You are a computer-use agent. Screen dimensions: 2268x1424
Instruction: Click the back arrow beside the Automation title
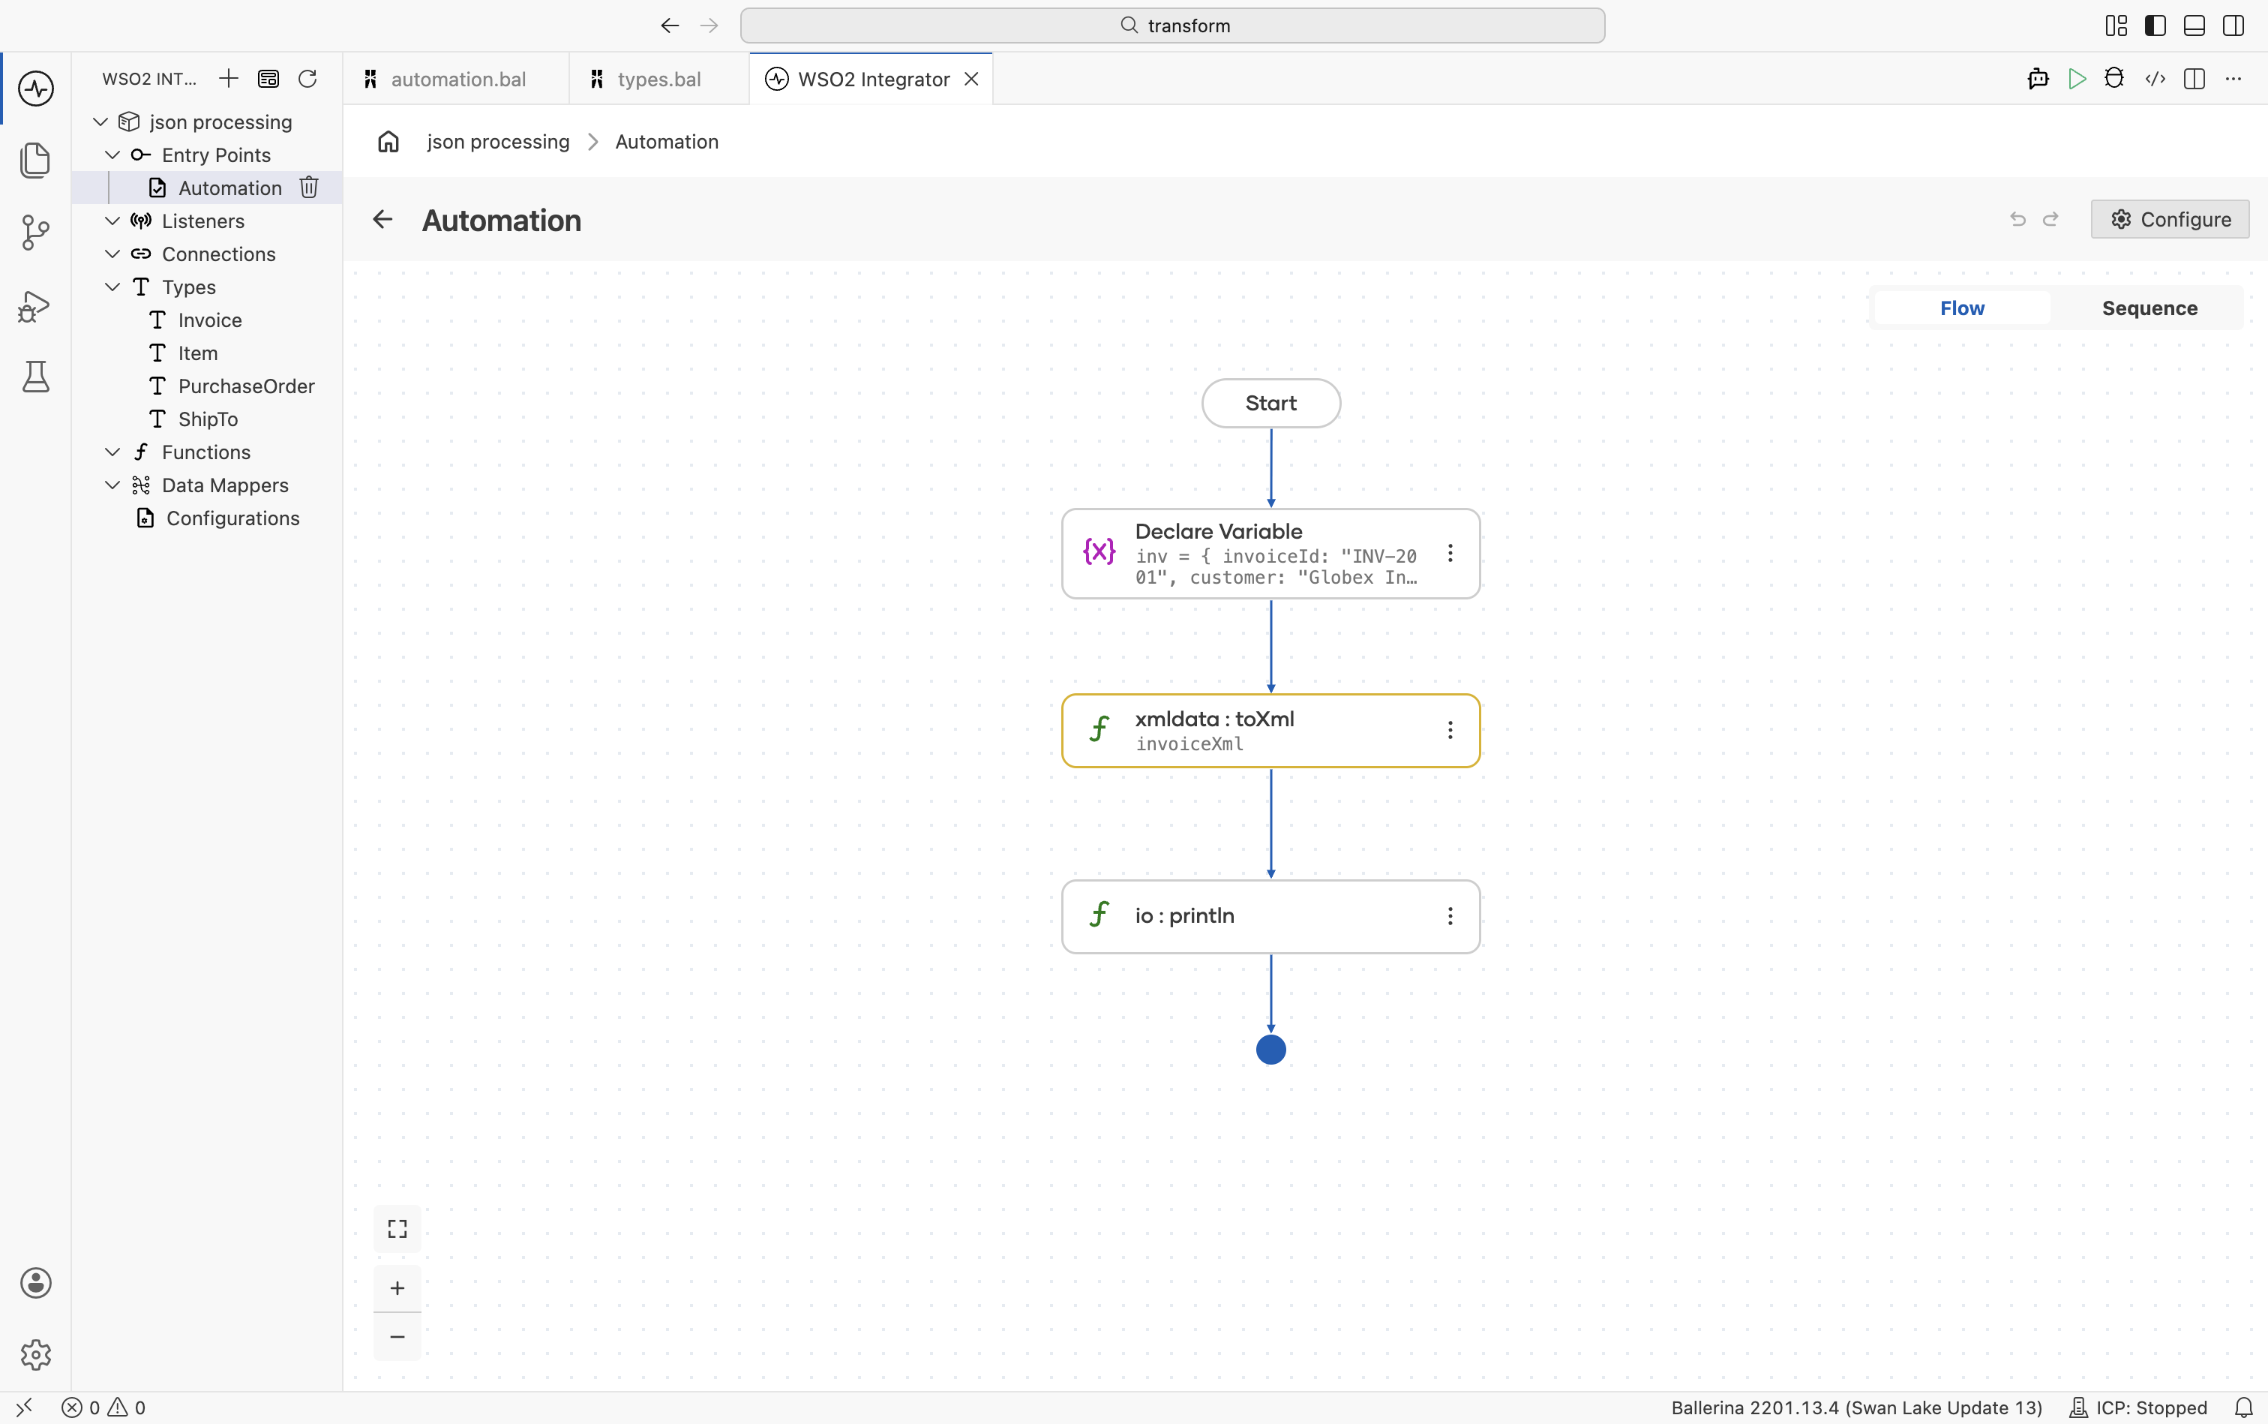coord(382,219)
